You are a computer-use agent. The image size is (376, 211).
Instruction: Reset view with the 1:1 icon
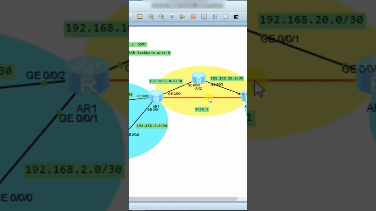click(x=172, y=17)
